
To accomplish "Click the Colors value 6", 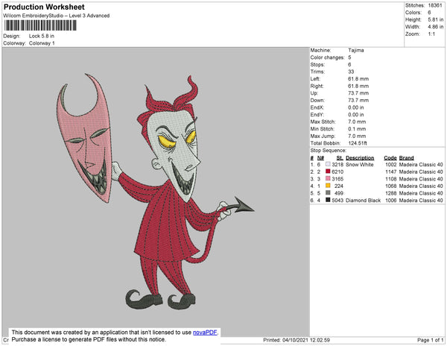I will tap(429, 13).
